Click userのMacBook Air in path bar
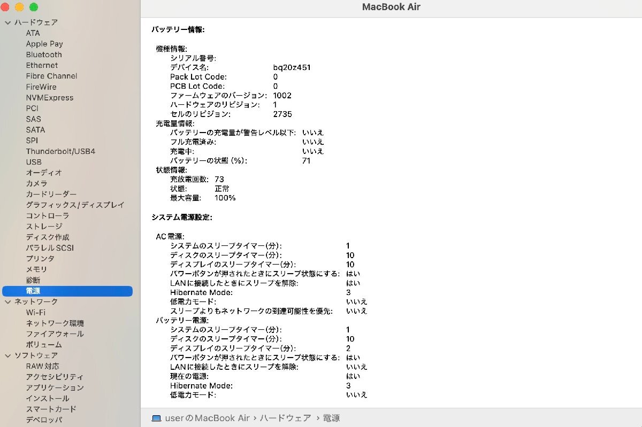 pyautogui.click(x=208, y=418)
